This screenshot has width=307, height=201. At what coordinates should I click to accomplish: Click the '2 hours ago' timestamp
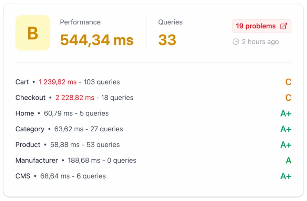(x=260, y=42)
